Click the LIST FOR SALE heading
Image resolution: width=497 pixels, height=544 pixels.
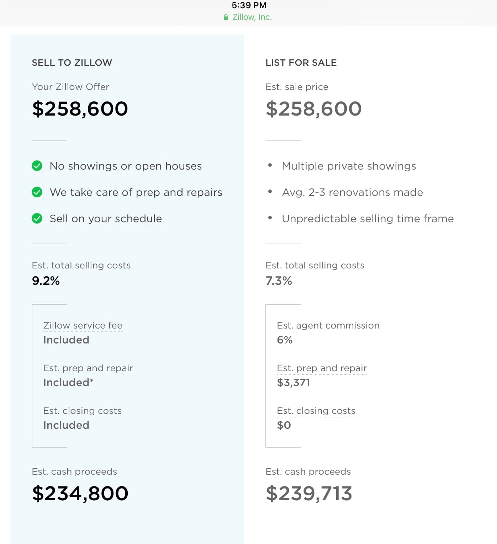click(301, 63)
